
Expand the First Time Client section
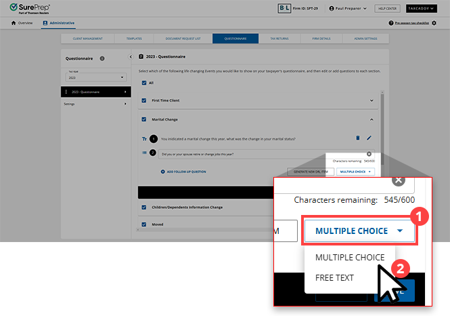coord(372,100)
